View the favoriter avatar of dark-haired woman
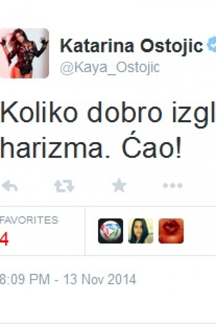This screenshot has height=324, width=216. point(141,231)
